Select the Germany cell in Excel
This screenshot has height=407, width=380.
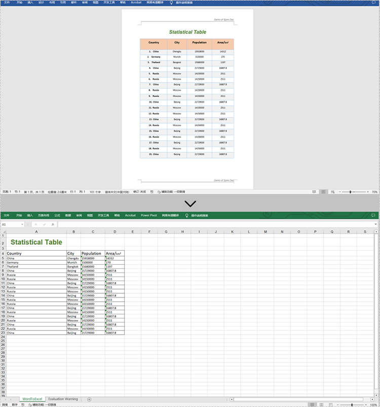(x=36, y=262)
